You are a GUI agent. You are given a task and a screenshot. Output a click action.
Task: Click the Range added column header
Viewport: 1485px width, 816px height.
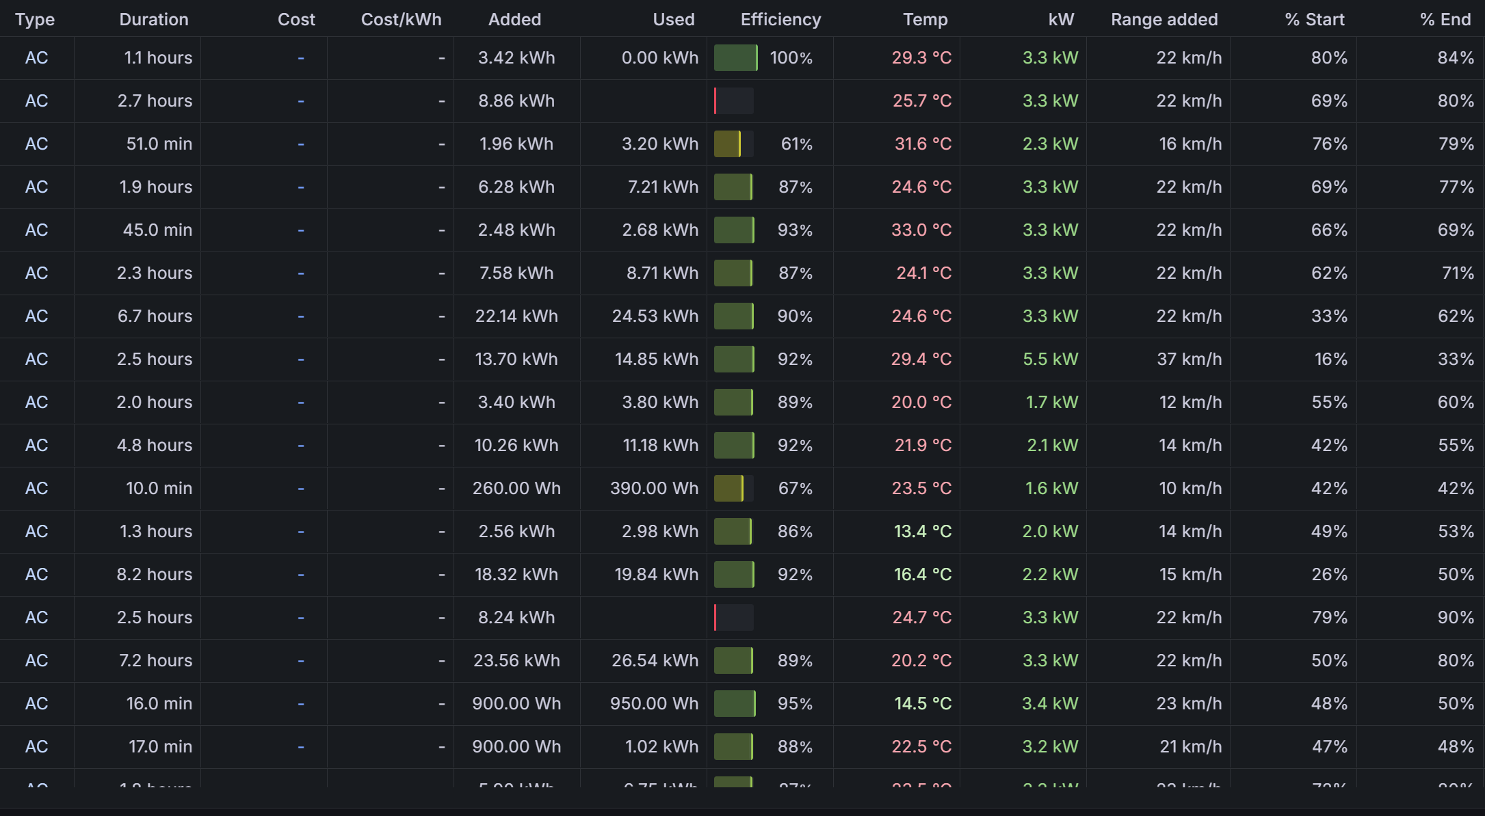click(x=1164, y=19)
